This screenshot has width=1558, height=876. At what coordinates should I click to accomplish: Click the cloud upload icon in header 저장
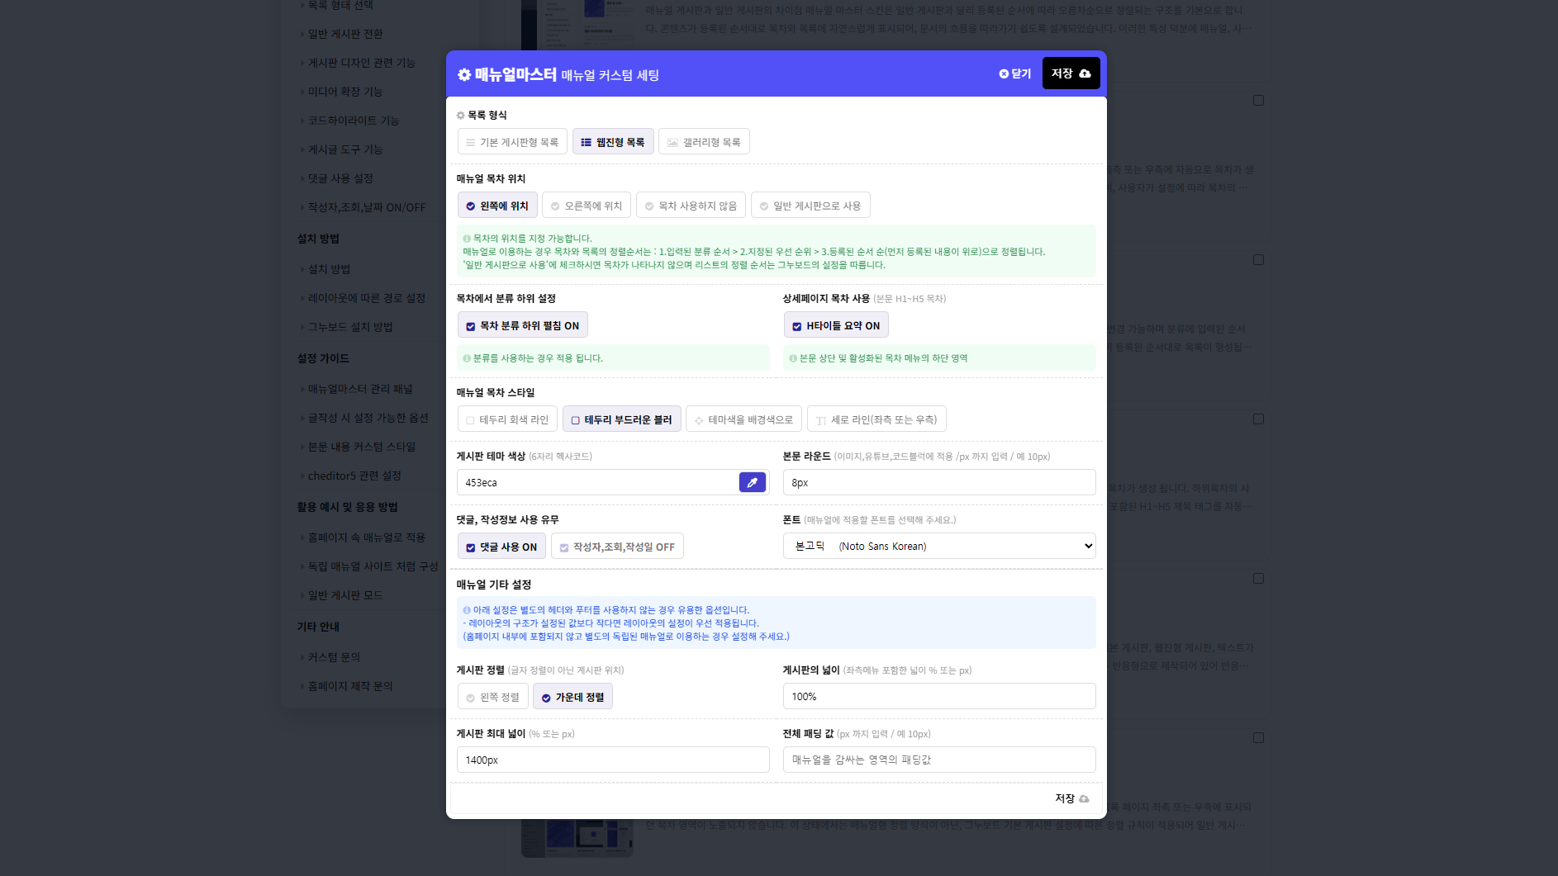(x=1085, y=73)
